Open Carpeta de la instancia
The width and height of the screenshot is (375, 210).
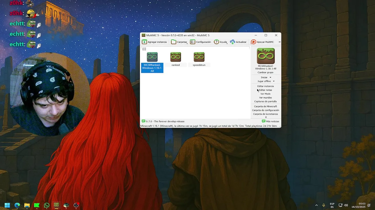tap(265, 114)
